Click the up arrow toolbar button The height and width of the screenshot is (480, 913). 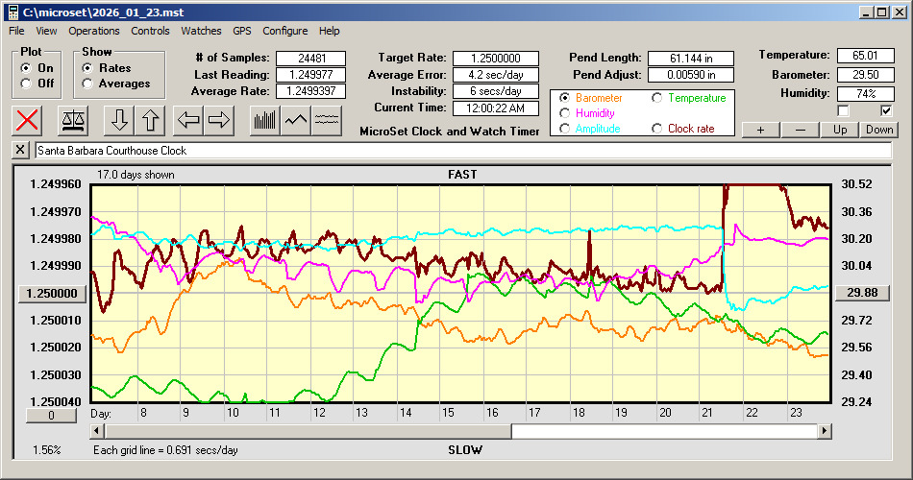pyautogui.click(x=150, y=120)
